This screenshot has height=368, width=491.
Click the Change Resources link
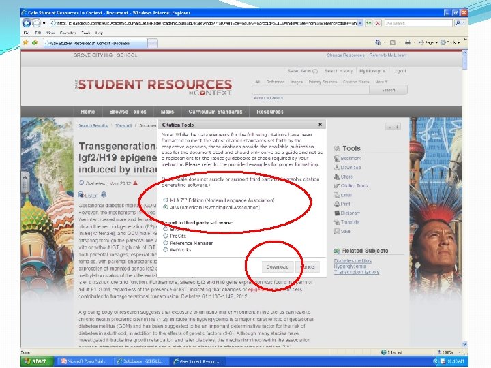click(x=345, y=55)
